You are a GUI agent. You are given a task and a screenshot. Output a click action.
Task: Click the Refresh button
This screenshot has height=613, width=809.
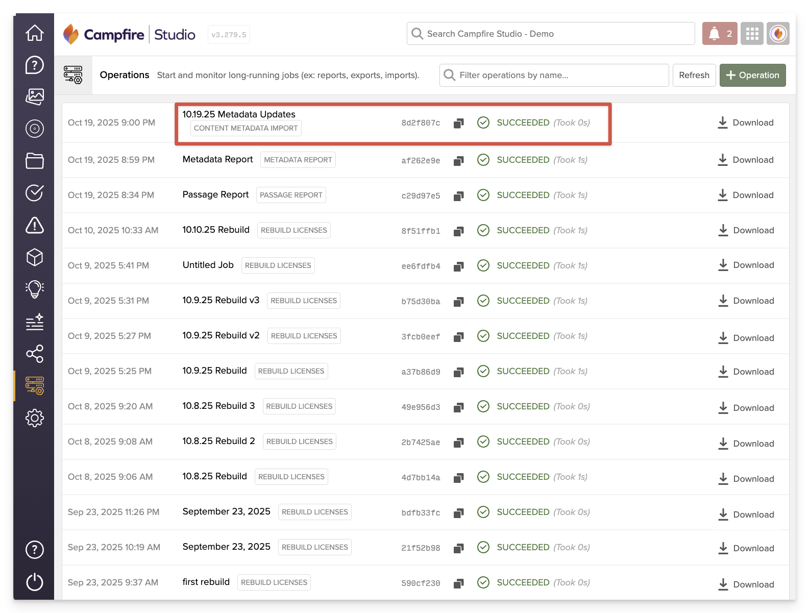pyautogui.click(x=694, y=75)
